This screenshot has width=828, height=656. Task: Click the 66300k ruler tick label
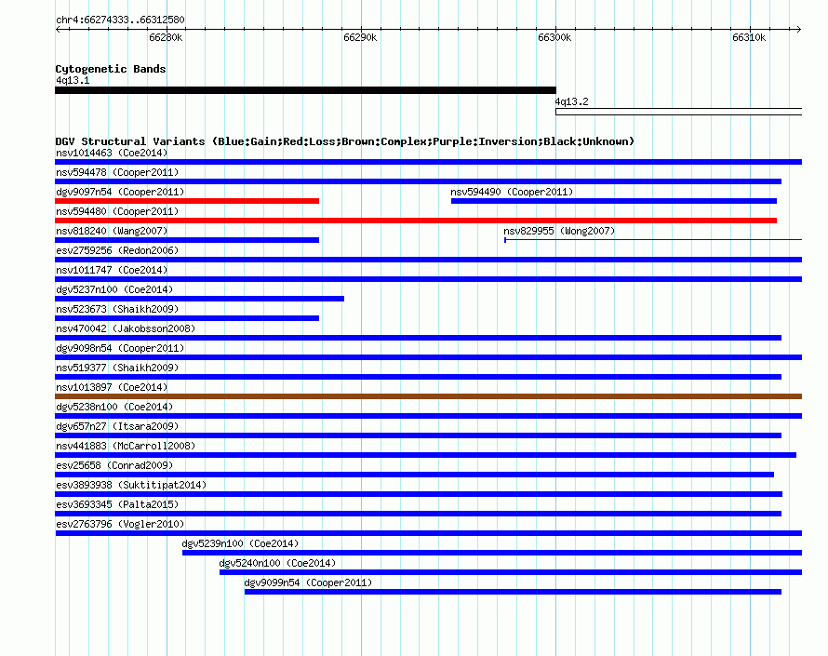tap(554, 37)
